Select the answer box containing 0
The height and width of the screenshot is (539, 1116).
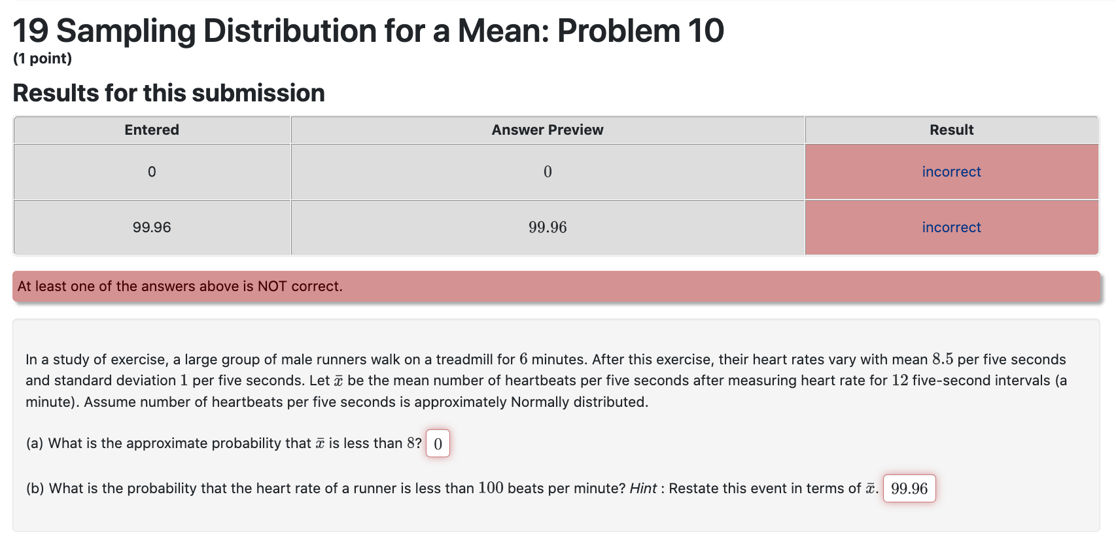click(437, 443)
